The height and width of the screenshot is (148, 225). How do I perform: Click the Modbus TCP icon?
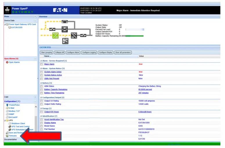pos(7,111)
